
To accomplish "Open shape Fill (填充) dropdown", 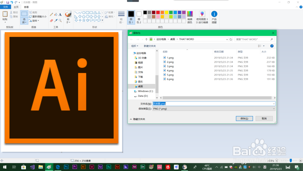I will [x=110, y=17].
